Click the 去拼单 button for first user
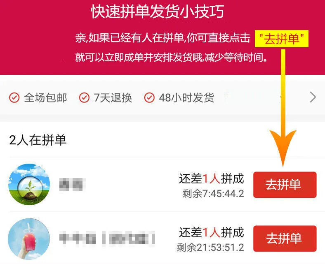This screenshot has height=264, width=325. tap(285, 185)
